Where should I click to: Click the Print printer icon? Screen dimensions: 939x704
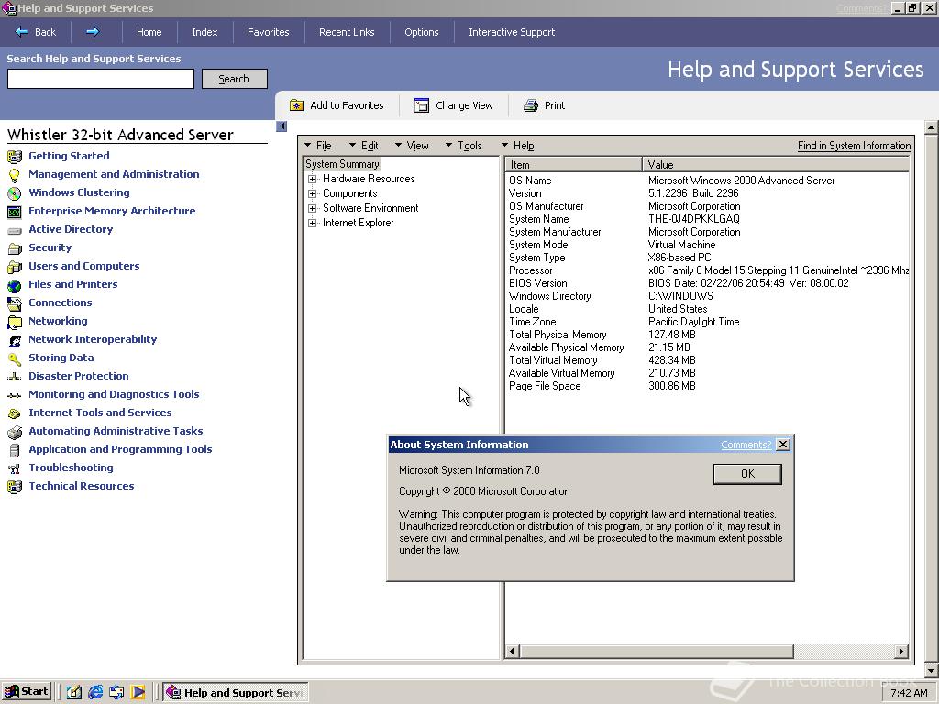pos(531,105)
